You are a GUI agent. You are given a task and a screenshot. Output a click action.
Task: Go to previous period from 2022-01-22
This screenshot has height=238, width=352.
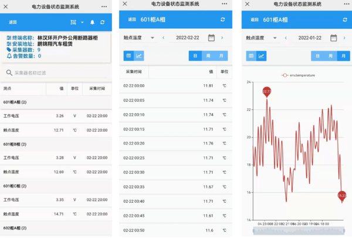[x=286, y=38]
